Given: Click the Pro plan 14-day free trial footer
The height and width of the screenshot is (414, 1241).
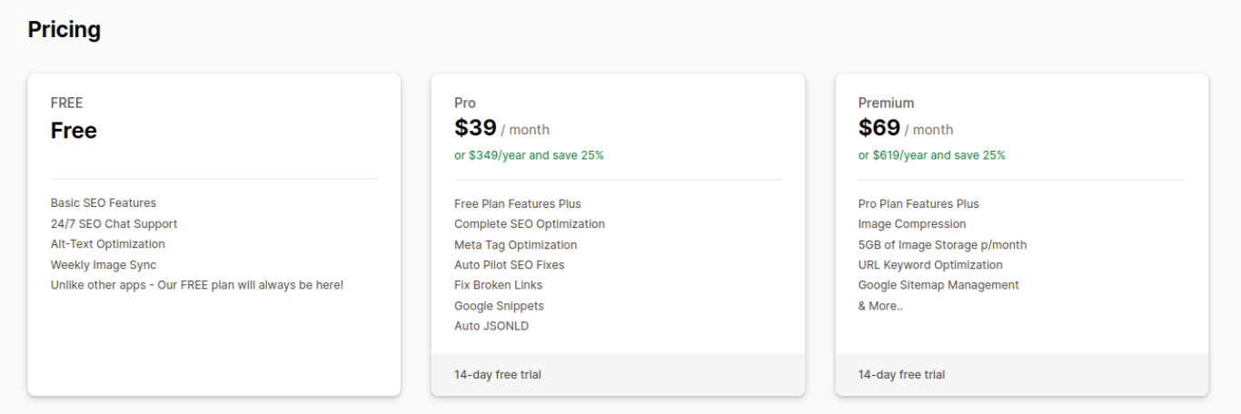Looking at the screenshot, I should click(x=498, y=375).
